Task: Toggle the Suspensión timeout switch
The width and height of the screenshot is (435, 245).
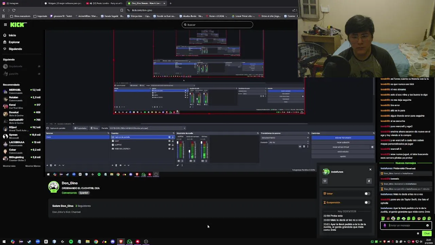Action: [x=367, y=202]
